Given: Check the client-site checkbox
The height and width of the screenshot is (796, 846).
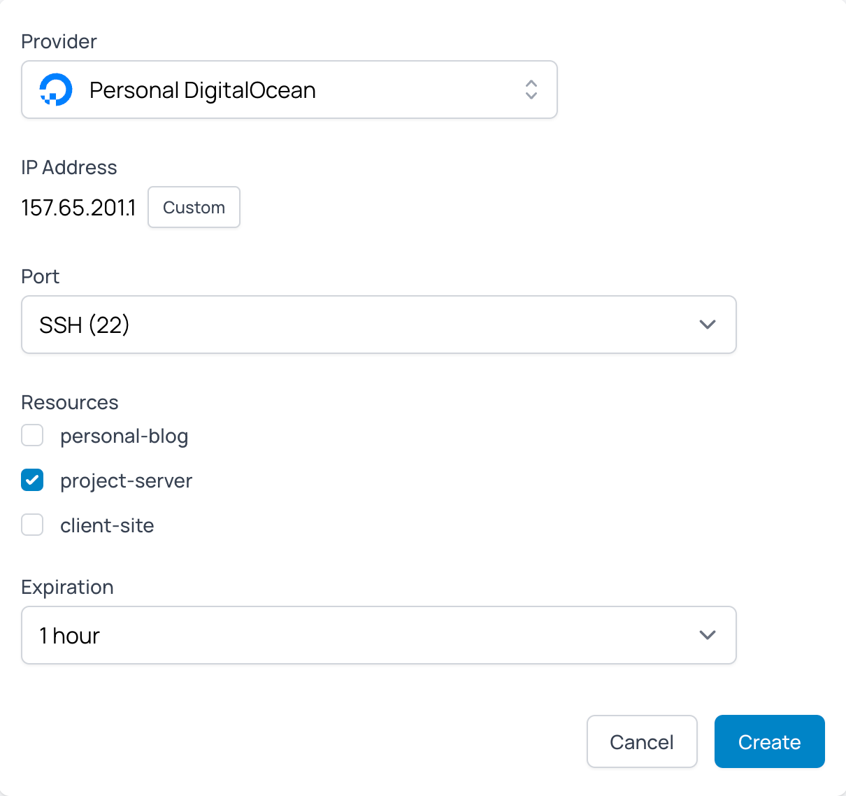Looking at the screenshot, I should (x=32, y=525).
